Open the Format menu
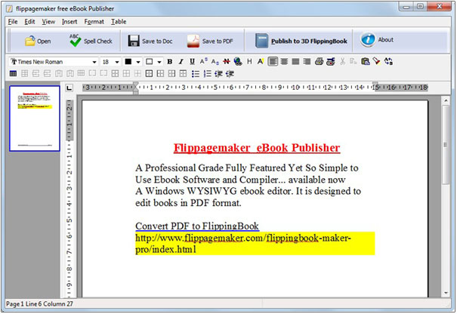The height and width of the screenshot is (314, 457). click(94, 22)
